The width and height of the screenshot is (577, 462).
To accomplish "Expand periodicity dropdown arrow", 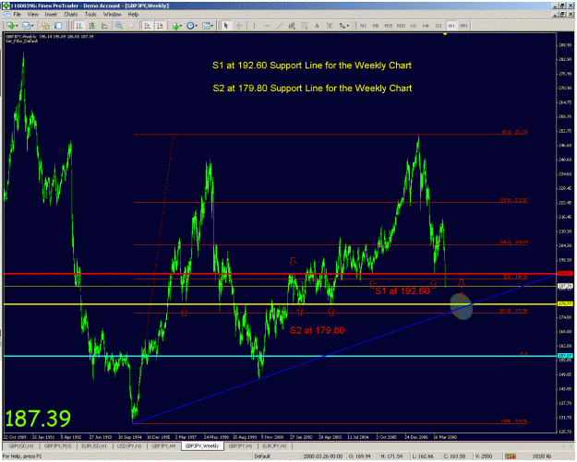I will tap(197, 26).
